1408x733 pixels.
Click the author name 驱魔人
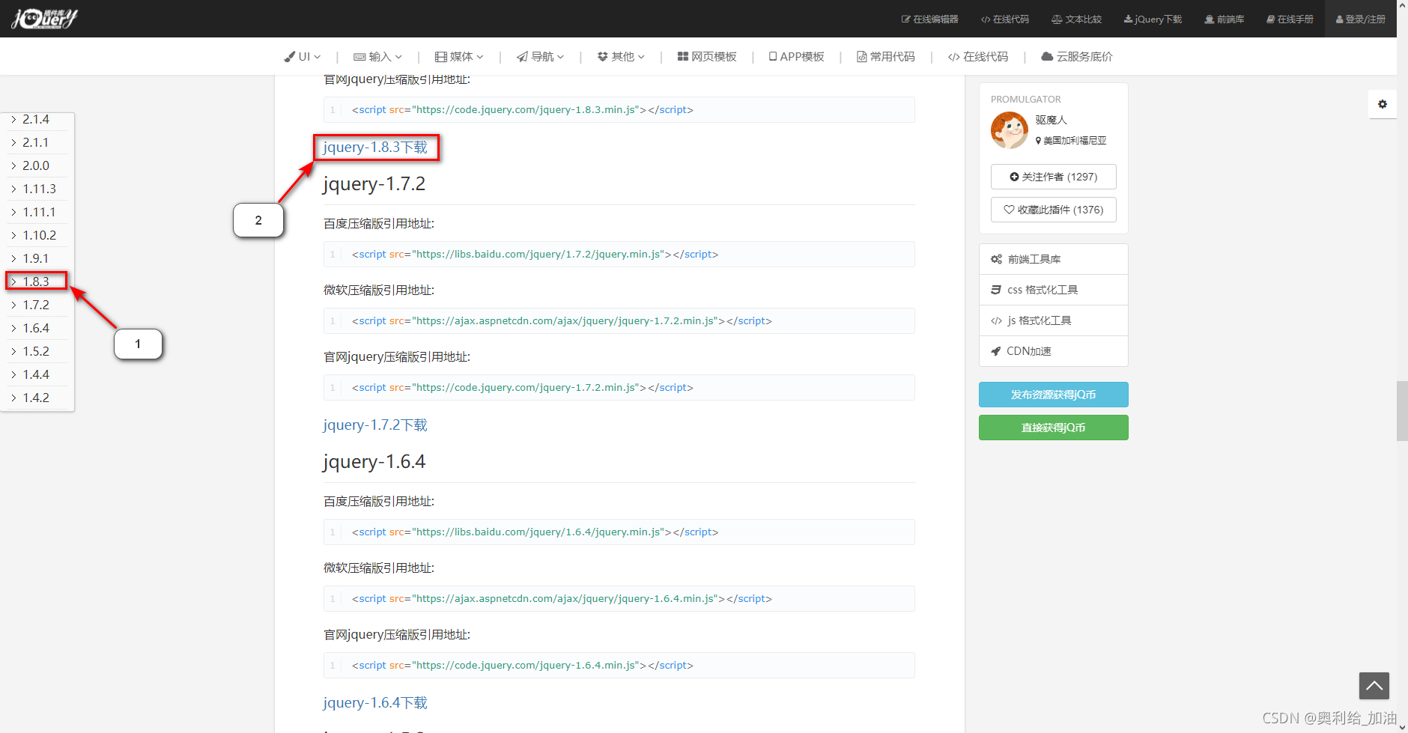[x=1051, y=120]
